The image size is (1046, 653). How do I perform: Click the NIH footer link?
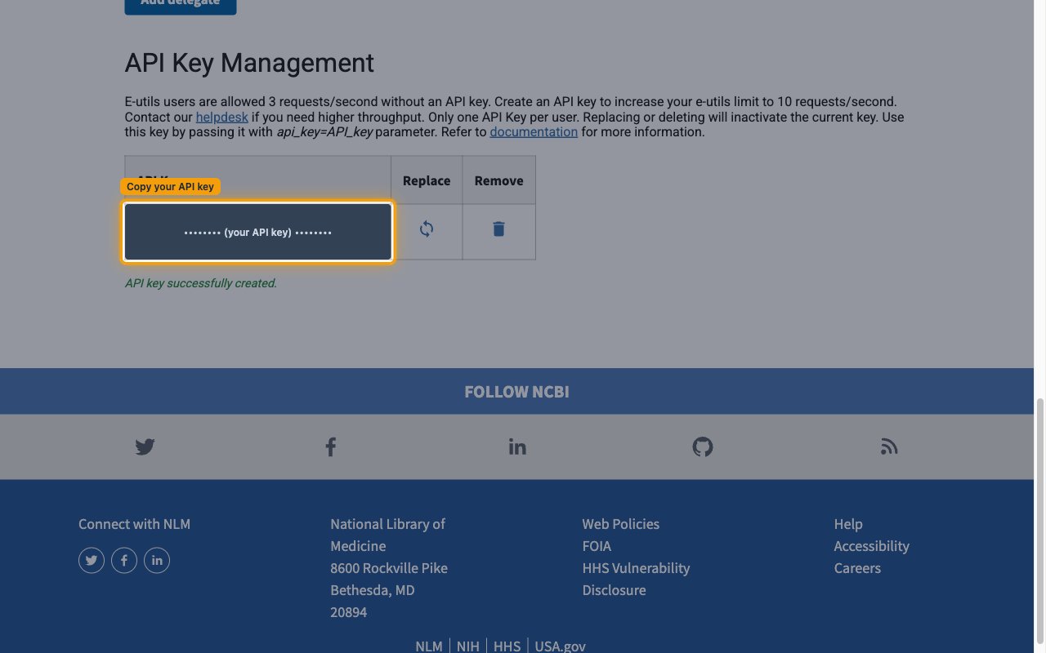point(468,646)
